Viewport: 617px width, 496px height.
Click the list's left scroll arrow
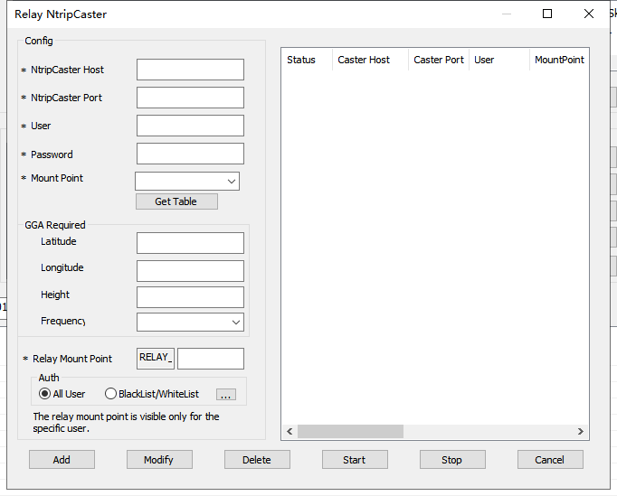tap(290, 432)
